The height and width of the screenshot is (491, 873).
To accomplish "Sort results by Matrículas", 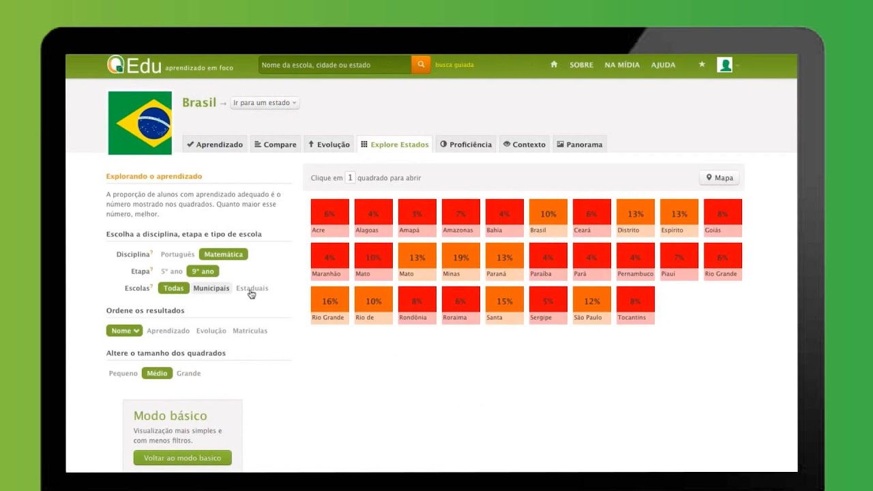I will (250, 331).
